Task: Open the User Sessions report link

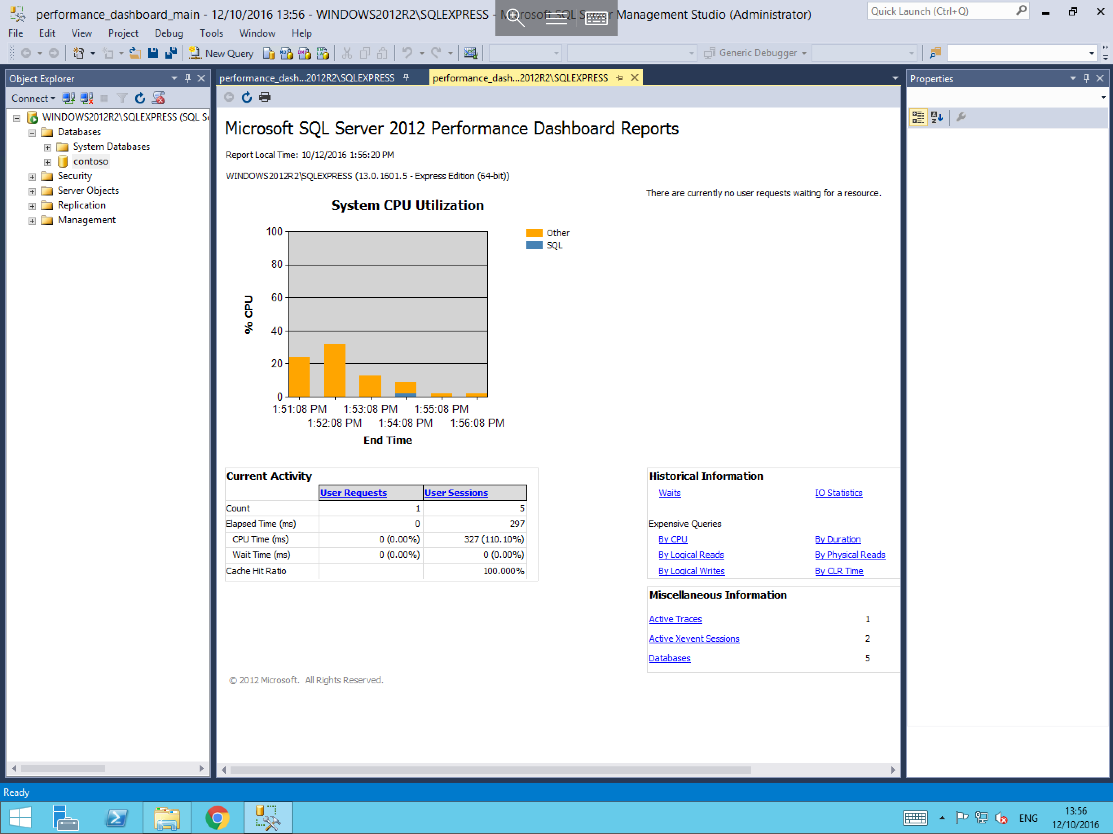Action: point(456,493)
